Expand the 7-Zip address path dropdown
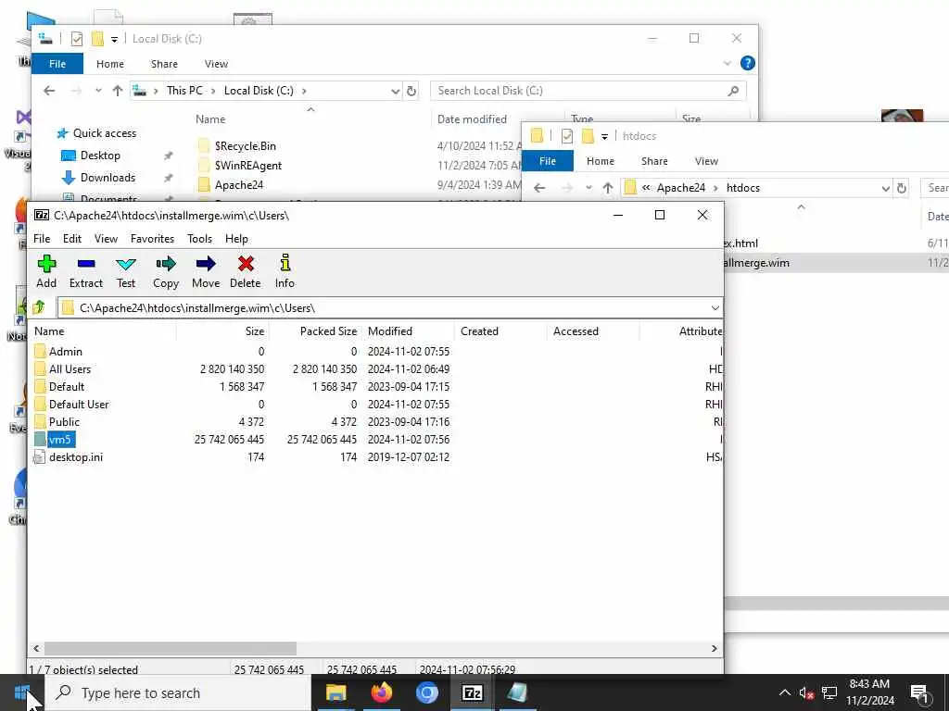The height and width of the screenshot is (711, 949). coord(715,307)
